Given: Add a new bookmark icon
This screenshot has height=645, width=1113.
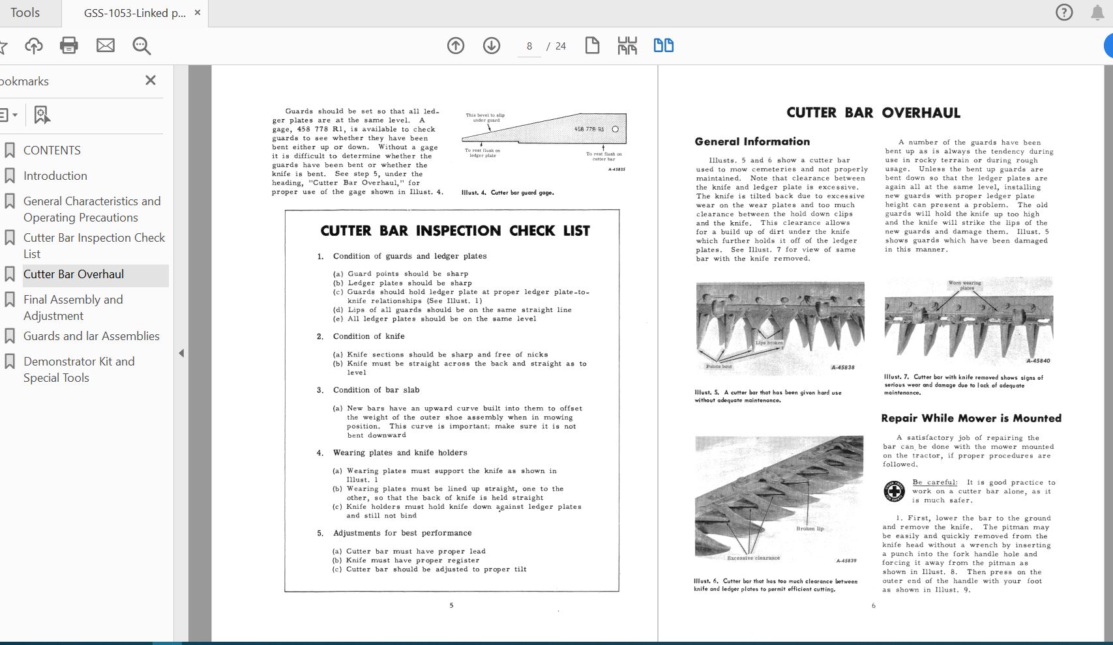Looking at the screenshot, I should click(42, 115).
